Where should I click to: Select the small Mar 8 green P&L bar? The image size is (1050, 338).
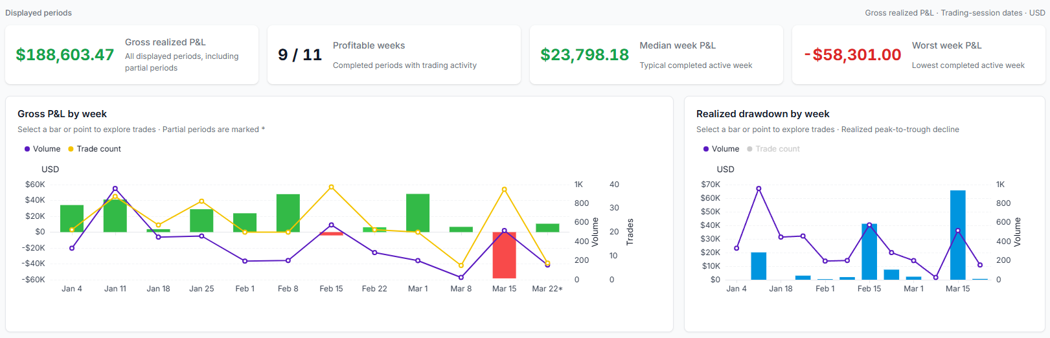coord(461,229)
